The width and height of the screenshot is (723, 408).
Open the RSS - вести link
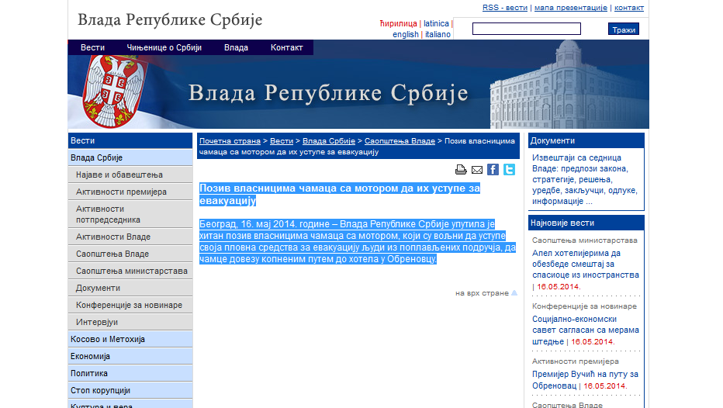coord(504,8)
